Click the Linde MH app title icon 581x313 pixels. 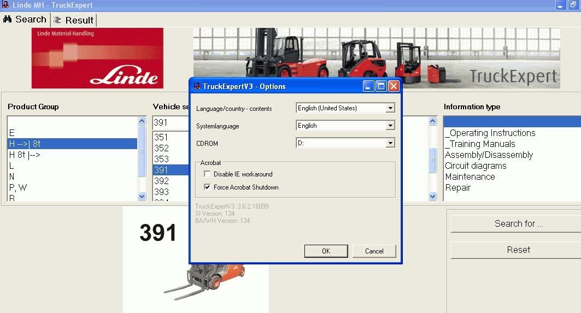[5, 5]
